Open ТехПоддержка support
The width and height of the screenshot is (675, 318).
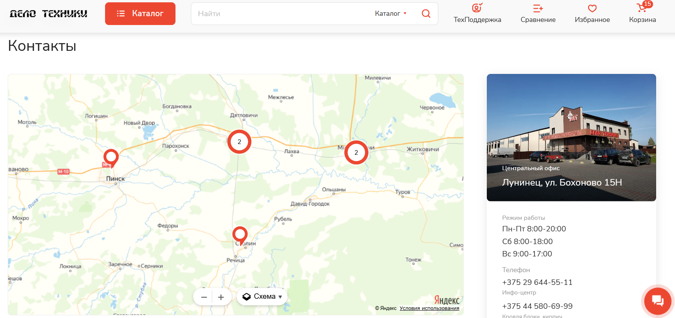(x=477, y=13)
